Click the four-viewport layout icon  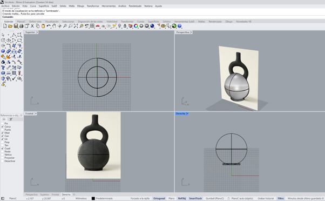point(92,26)
